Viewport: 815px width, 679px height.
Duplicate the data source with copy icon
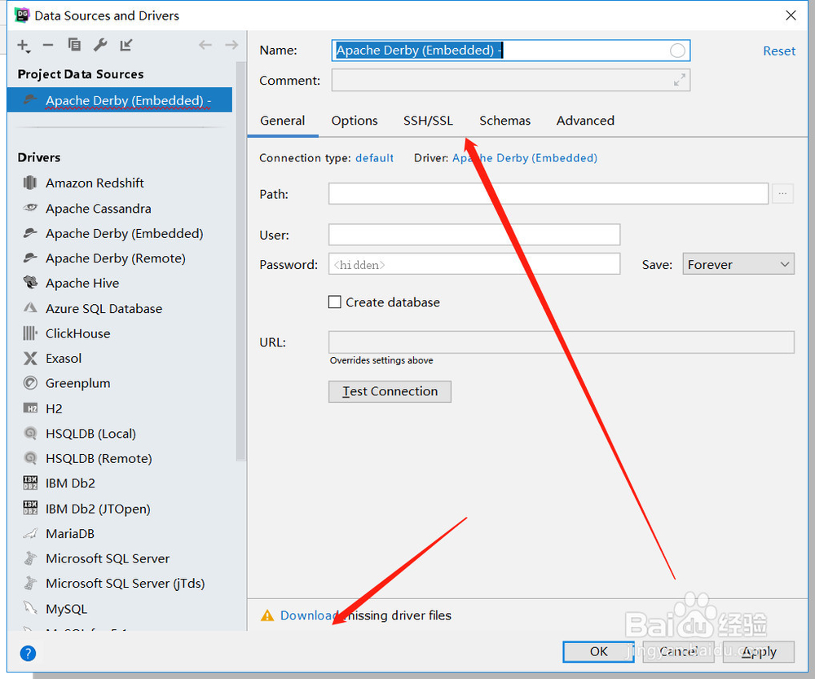pyautogui.click(x=74, y=45)
